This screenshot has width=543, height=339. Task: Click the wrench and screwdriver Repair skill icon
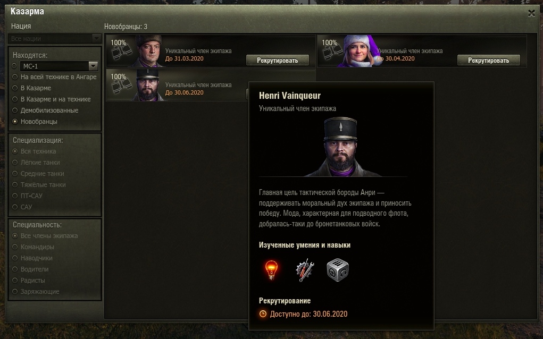point(305,270)
